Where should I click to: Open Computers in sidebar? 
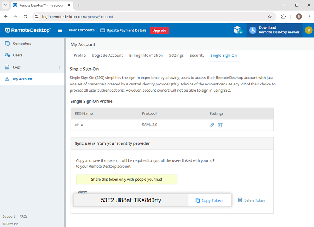(22, 44)
